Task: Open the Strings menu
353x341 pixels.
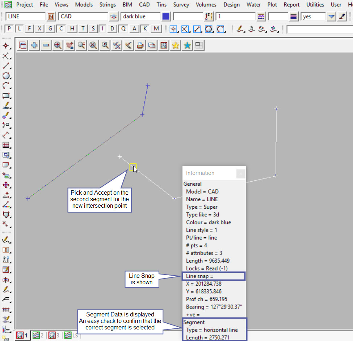Action: click(108, 5)
